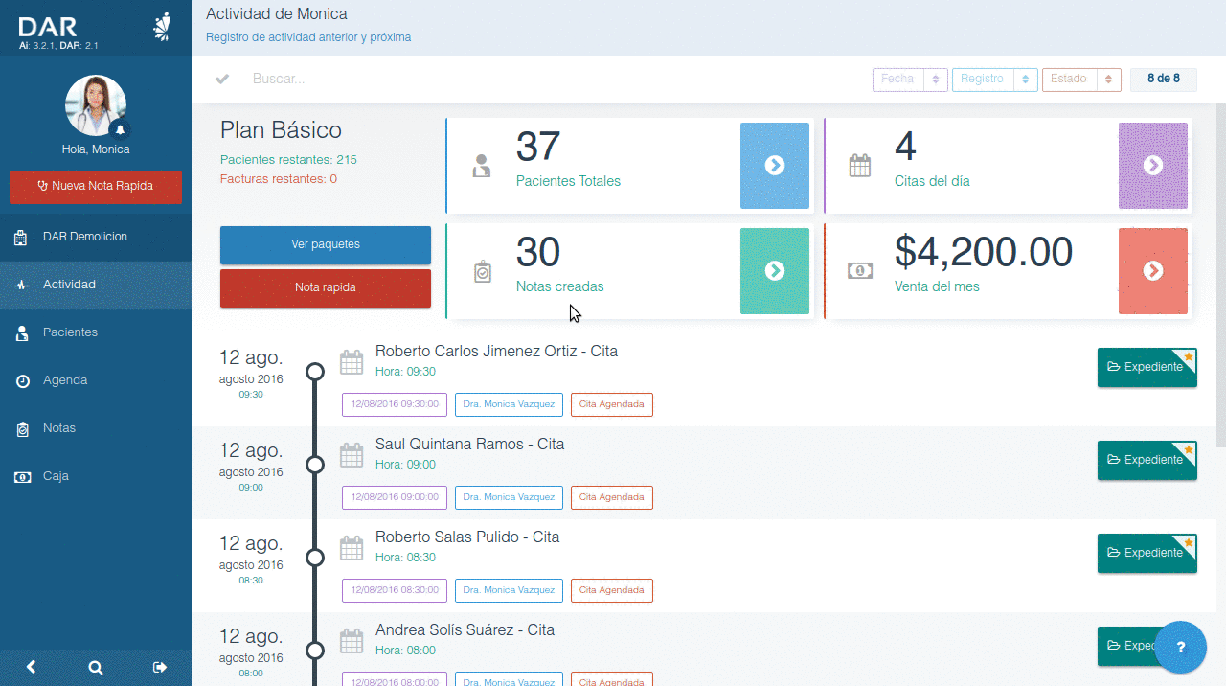This screenshot has width=1226, height=686.
Task: Click the notification bell on Monica's avatar
Action: tap(121, 129)
